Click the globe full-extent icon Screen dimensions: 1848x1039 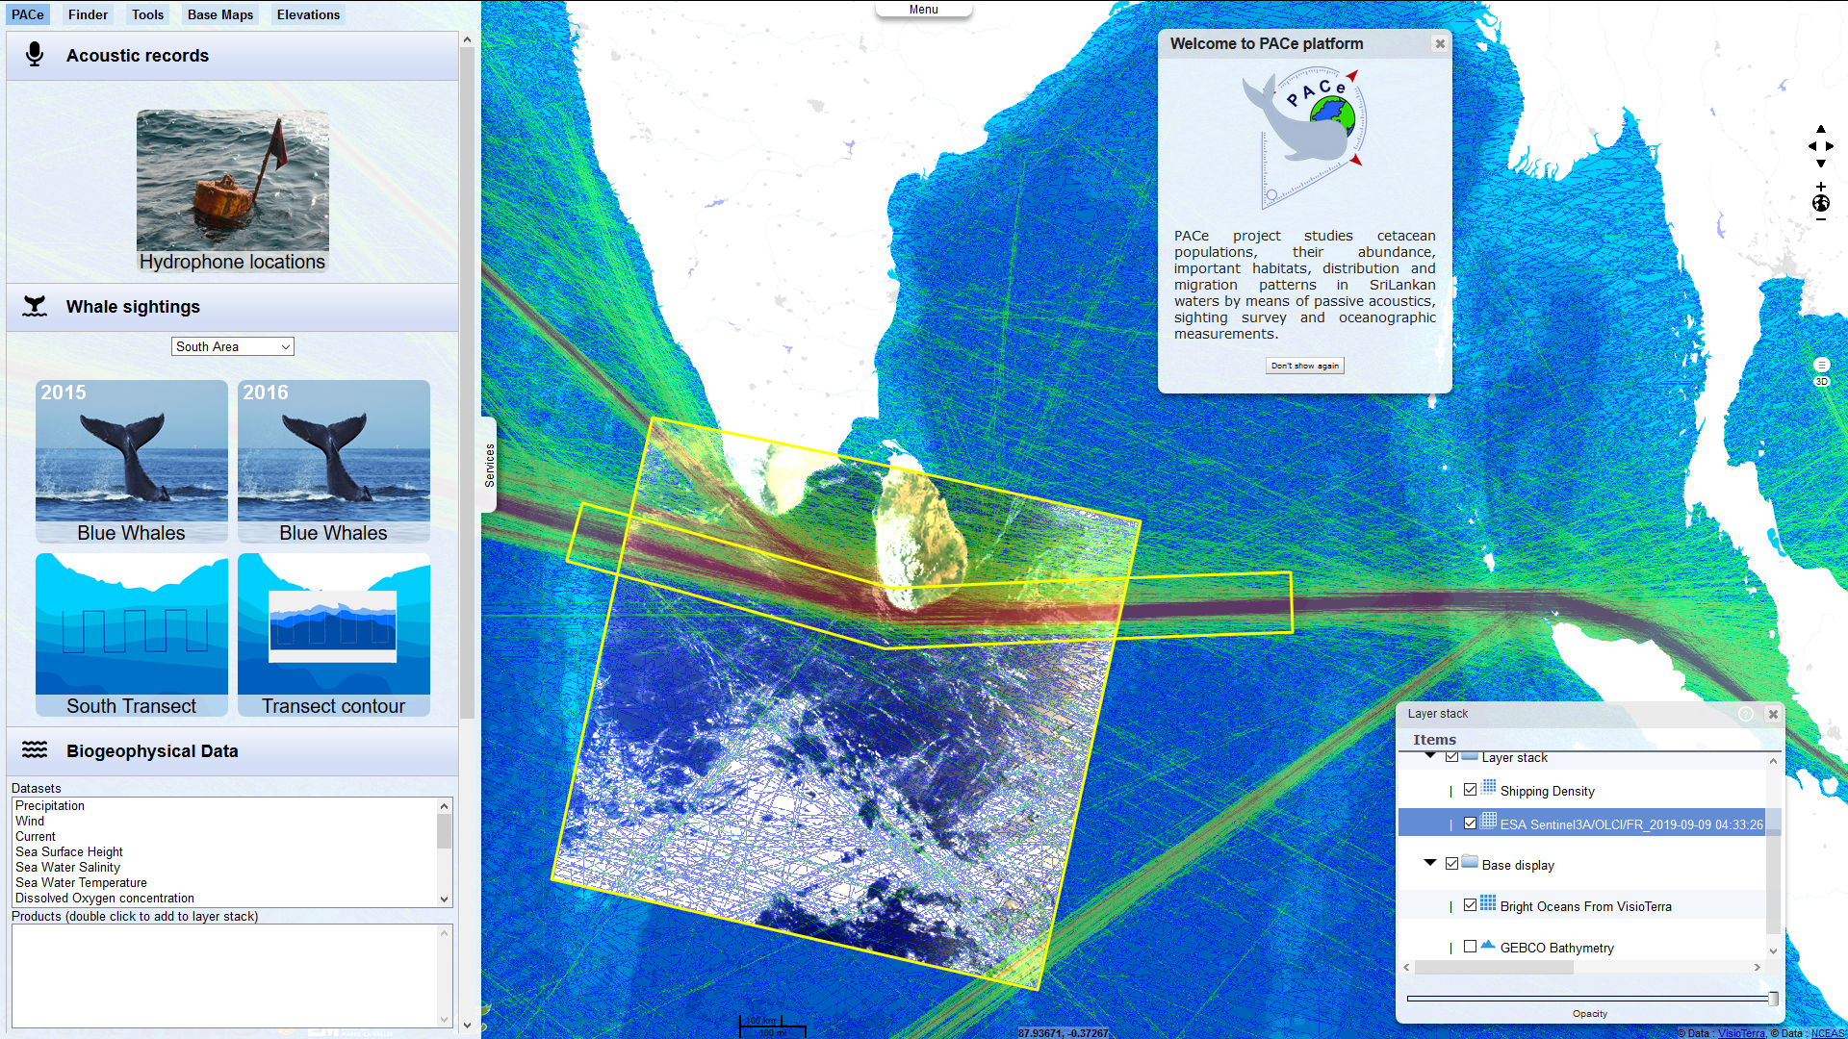(1820, 203)
